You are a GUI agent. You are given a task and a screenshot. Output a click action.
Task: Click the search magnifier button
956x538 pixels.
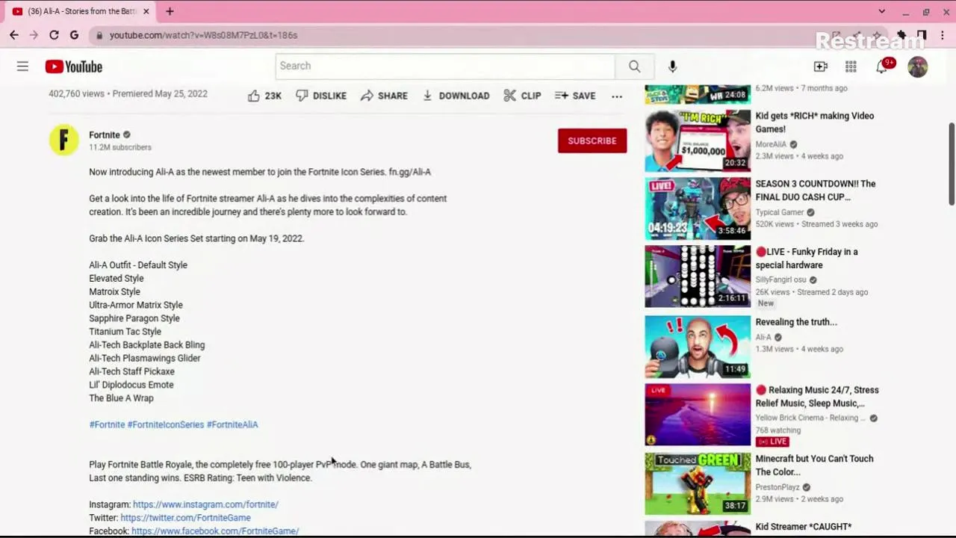pyautogui.click(x=634, y=66)
